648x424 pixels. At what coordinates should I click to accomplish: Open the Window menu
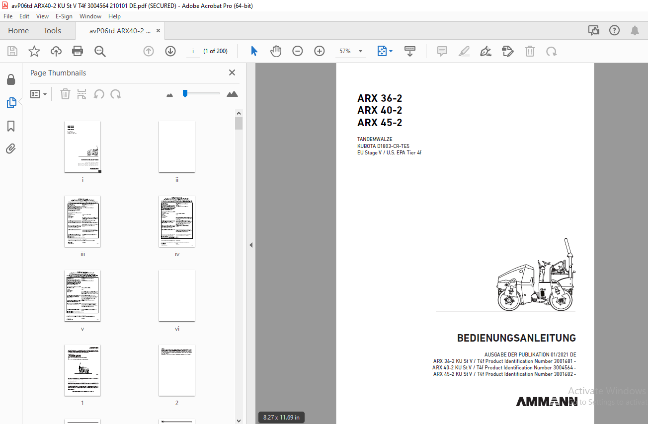[90, 16]
